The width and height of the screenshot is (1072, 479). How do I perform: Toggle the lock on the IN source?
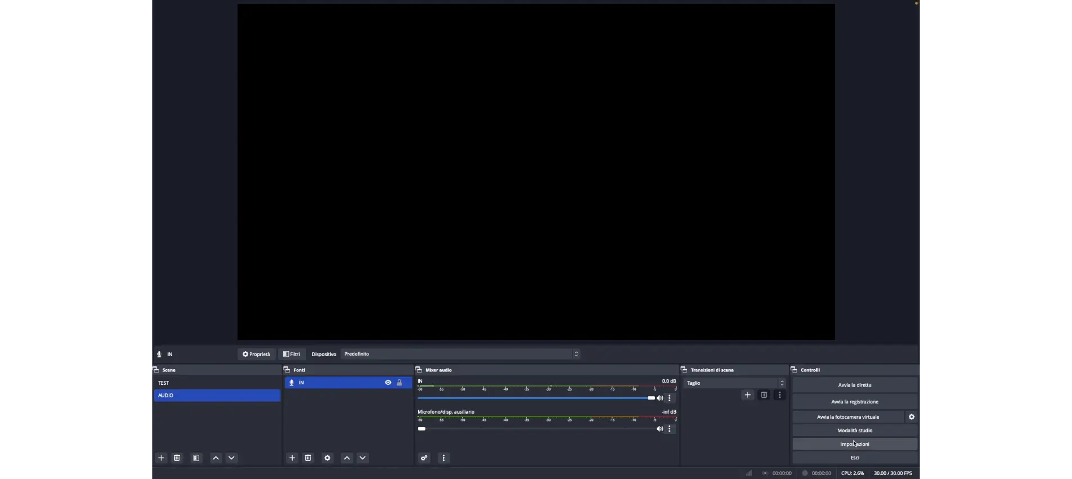point(399,383)
